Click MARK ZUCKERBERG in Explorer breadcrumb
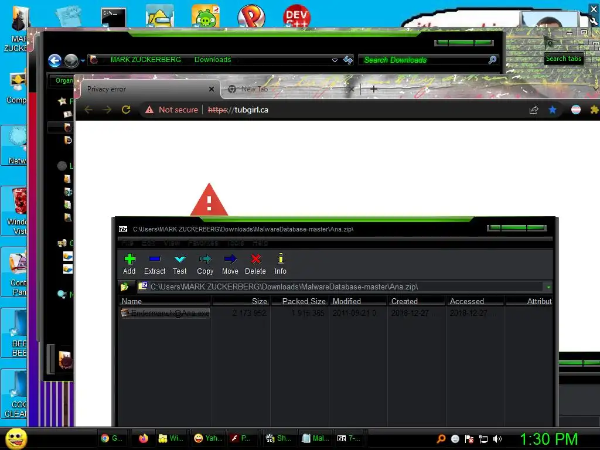 (x=146, y=60)
